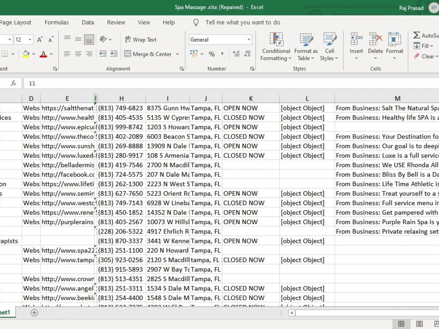Open the Raj Prasad account avatar
439x329 pixels.
click(x=433, y=8)
